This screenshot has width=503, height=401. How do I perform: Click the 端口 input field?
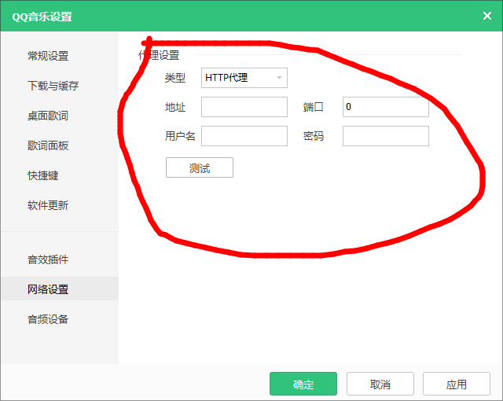point(386,107)
